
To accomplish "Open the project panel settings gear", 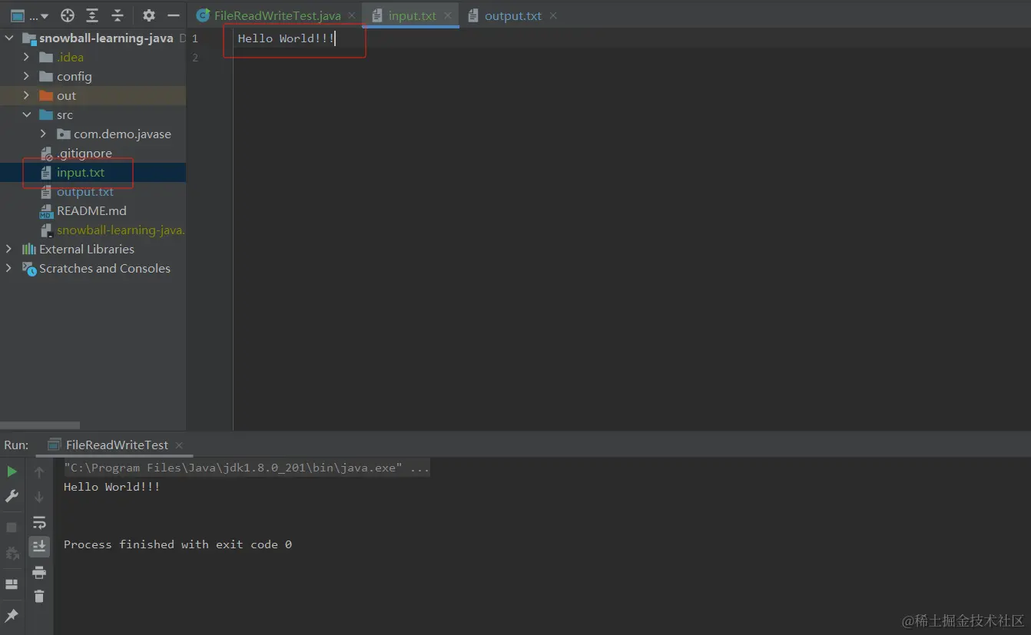I will point(149,15).
